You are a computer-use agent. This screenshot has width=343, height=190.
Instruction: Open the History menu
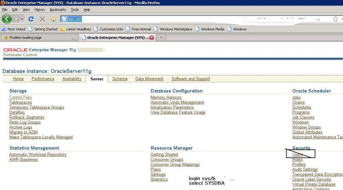tap(40, 10)
